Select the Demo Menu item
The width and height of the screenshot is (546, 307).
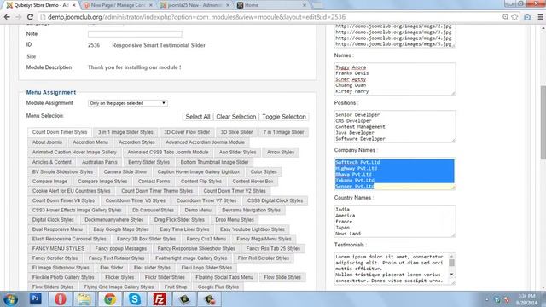[198, 211]
